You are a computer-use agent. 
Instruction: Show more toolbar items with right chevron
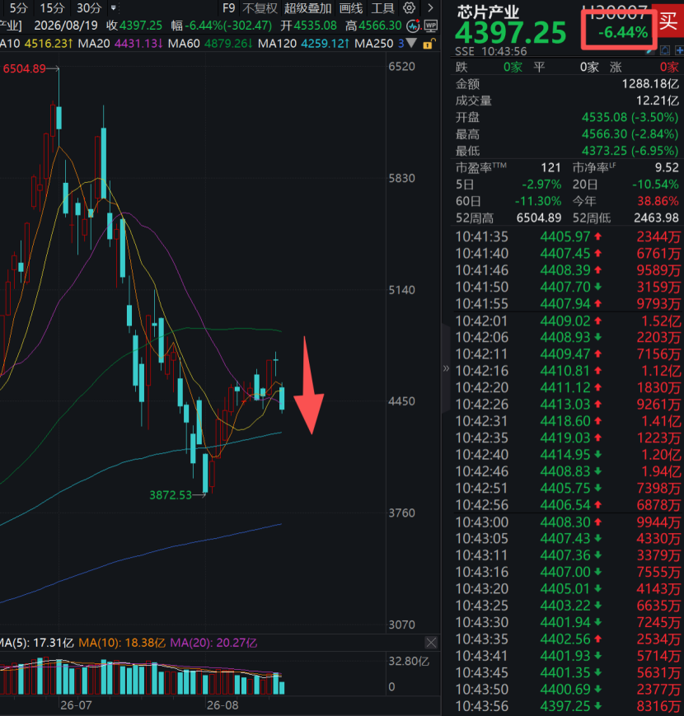[430, 7]
